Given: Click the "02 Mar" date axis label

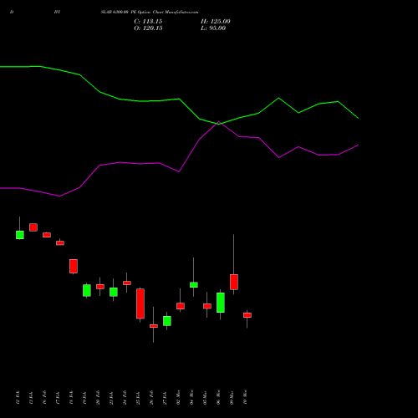Looking at the screenshot, I should click(178, 398).
